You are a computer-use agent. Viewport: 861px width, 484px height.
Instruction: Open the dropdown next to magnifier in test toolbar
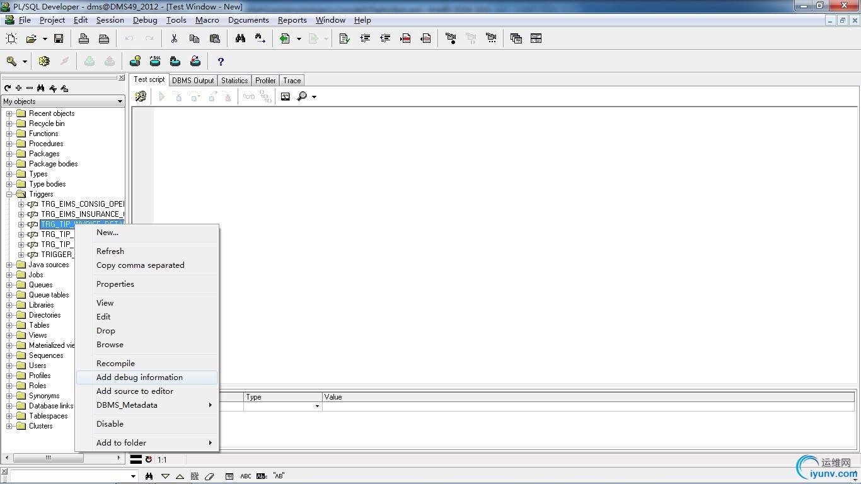314,96
